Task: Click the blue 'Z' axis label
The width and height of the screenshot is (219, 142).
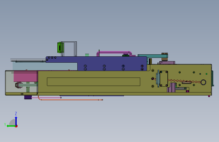Action: click(x=16, y=113)
